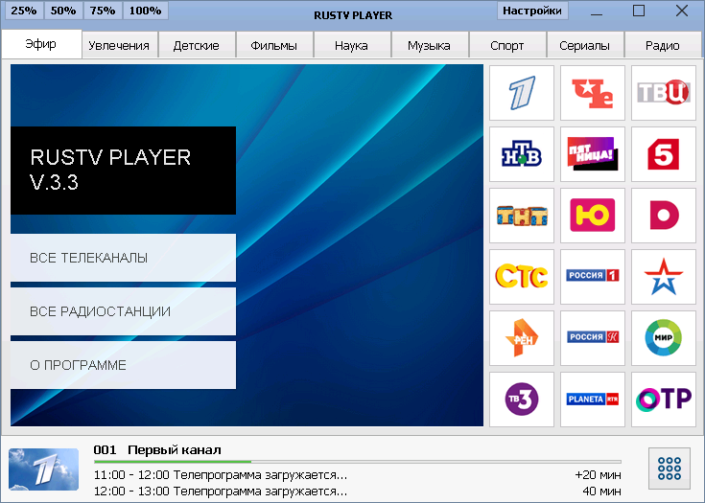Open the Che channel logo tile
Image resolution: width=705 pixels, height=503 pixels.
click(593, 93)
